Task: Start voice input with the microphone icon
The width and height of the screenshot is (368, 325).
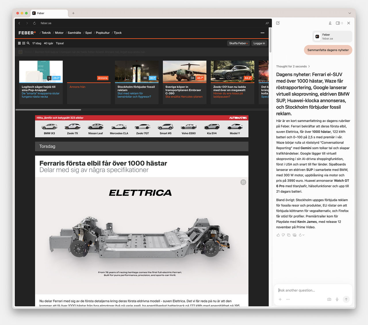Action: [337, 299]
